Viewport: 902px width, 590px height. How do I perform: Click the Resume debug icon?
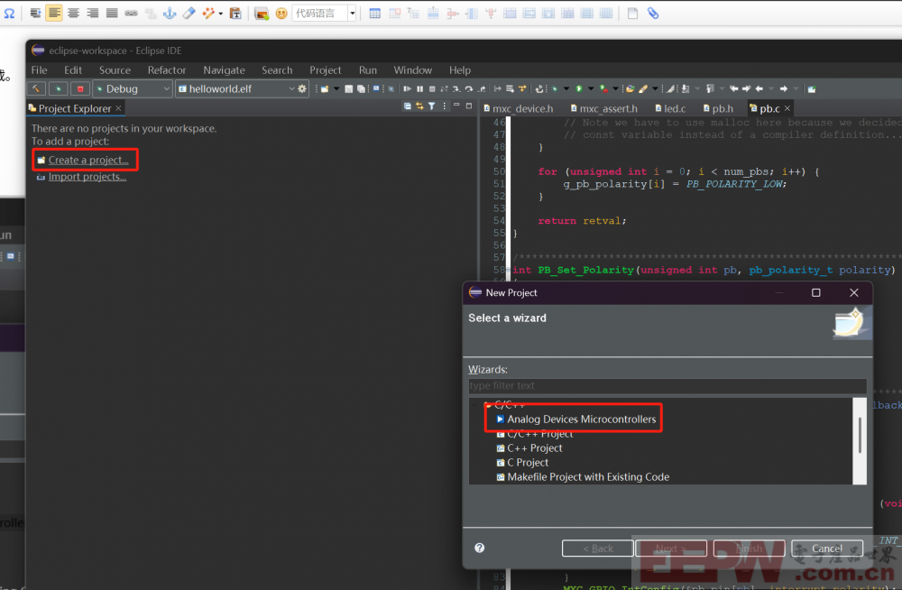408,88
